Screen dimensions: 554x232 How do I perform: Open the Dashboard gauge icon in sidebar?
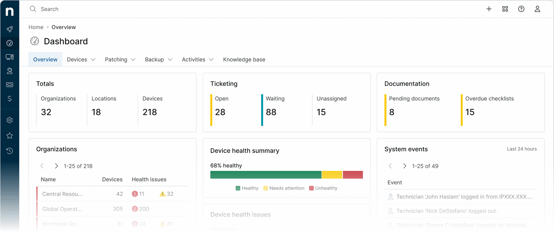pyautogui.click(x=10, y=43)
